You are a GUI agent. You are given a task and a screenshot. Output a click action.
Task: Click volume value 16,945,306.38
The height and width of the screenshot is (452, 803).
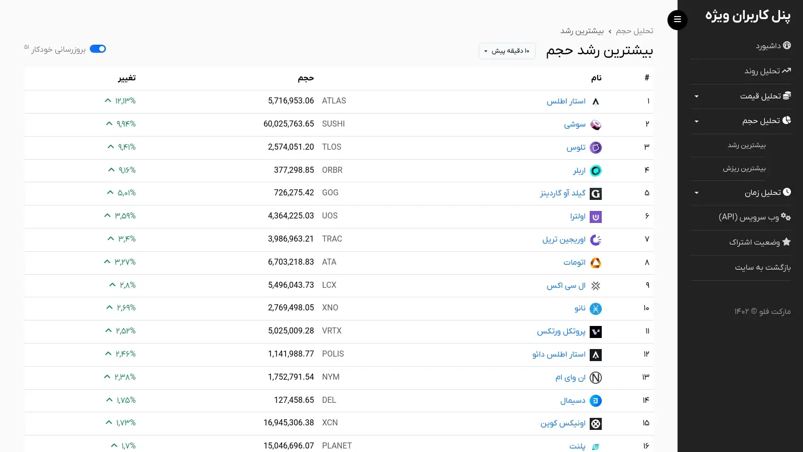pyautogui.click(x=289, y=423)
